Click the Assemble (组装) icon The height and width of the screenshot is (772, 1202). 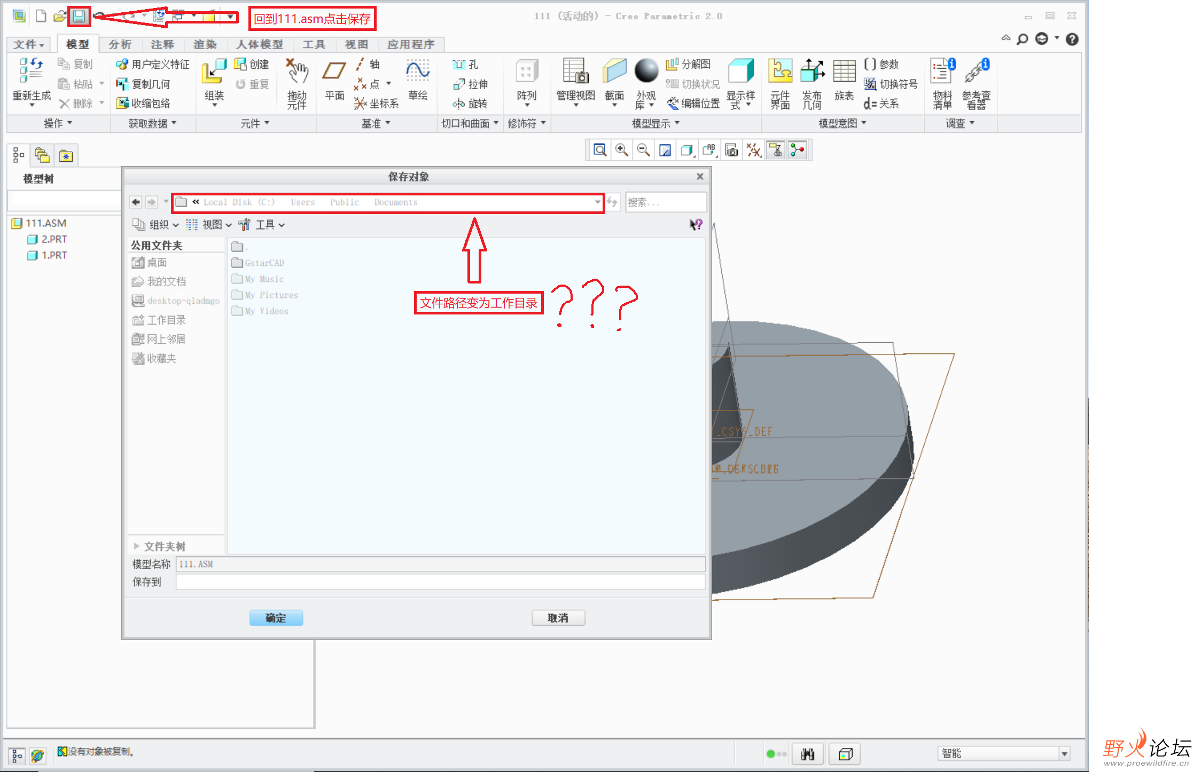(214, 71)
